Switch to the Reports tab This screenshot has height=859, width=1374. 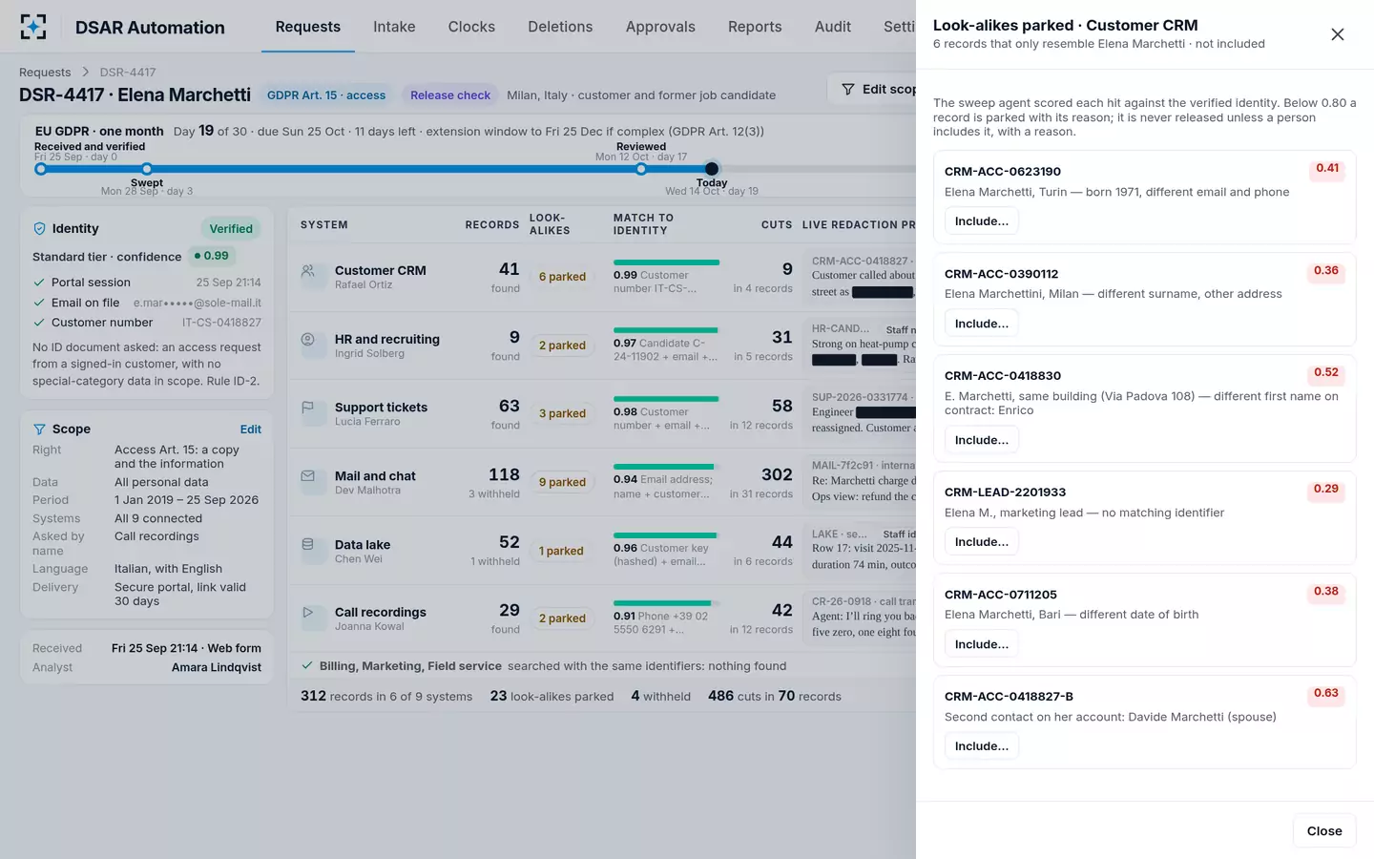click(755, 27)
